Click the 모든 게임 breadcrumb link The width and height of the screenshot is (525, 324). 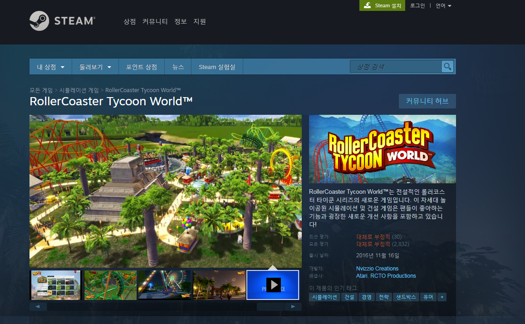[41, 90]
